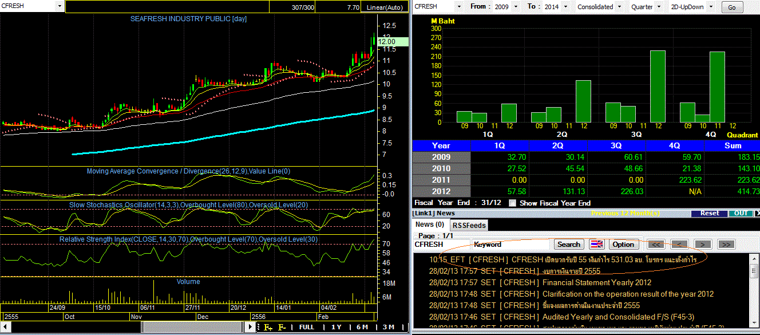Open news 'Clarification on the operation result'

628,294
